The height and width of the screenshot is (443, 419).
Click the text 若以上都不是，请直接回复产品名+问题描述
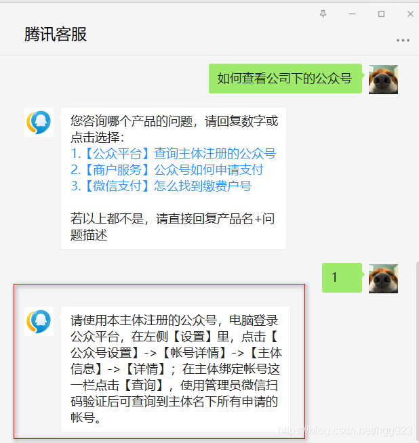coord(172,227)
